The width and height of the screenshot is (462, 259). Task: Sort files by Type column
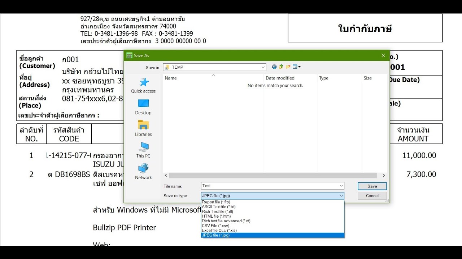339,78
